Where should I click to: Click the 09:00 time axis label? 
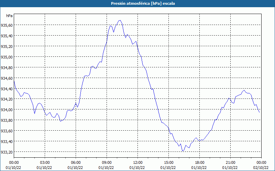(x=107, y=163)
